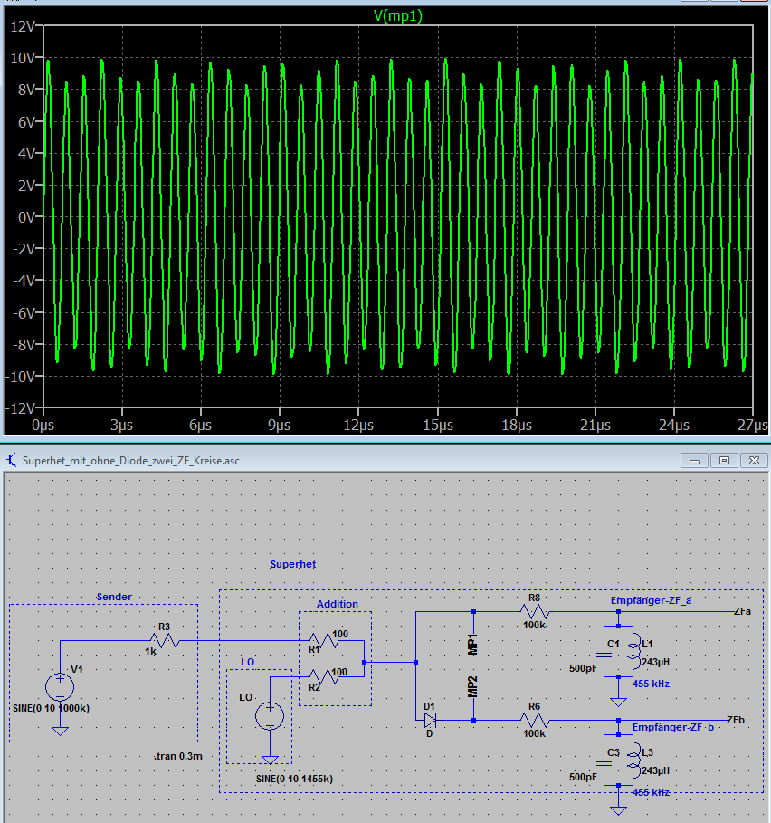This screenshot has height=823, width=771.
Task: Click the .tran 0.3m simulation directive
Action: click(x=179, y=753)
